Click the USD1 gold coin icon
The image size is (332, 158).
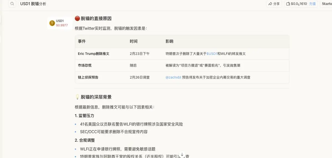[x=52, y=23]
